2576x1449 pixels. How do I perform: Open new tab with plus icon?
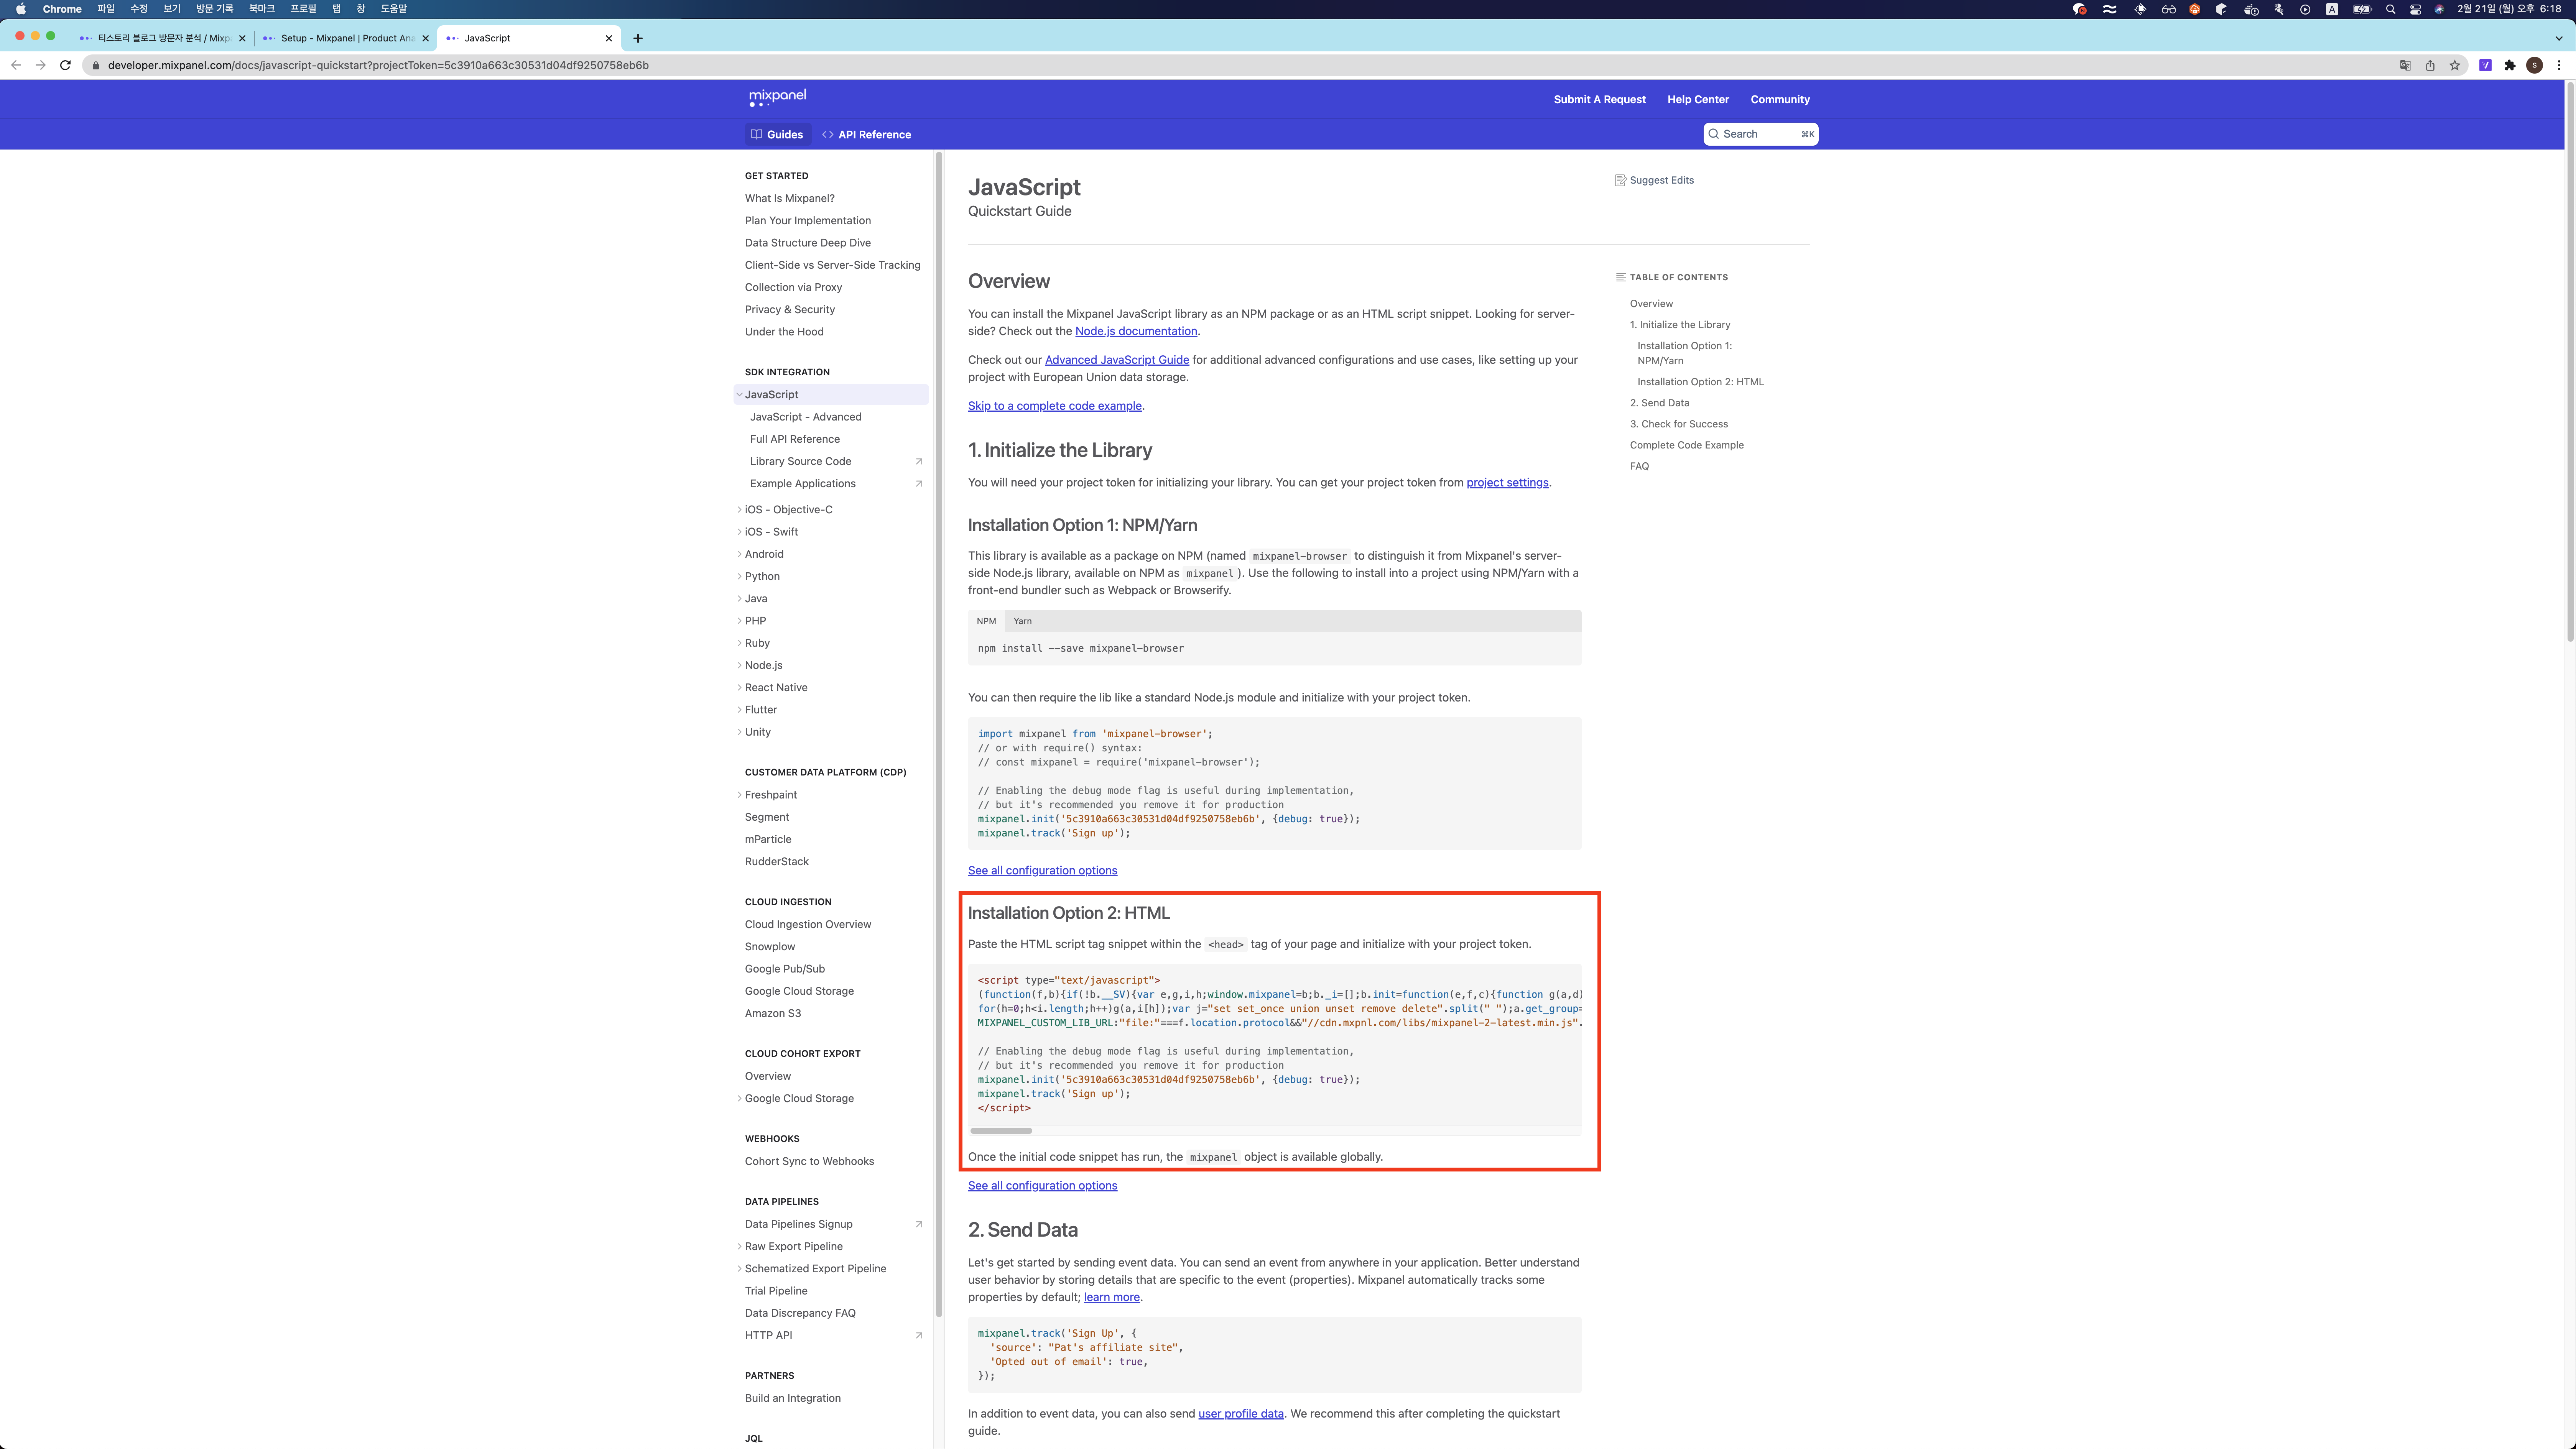tap(638, 38)
